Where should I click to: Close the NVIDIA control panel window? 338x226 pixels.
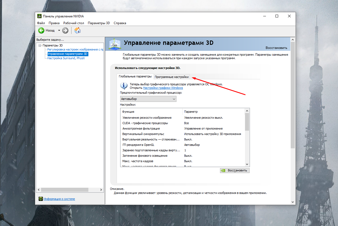pos(289,16)
